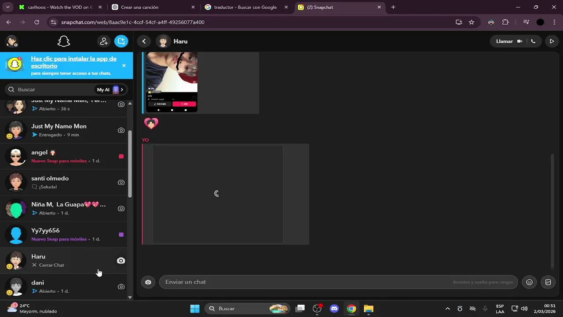
Task: Open camera icon on Haru row
Action: 121,261
